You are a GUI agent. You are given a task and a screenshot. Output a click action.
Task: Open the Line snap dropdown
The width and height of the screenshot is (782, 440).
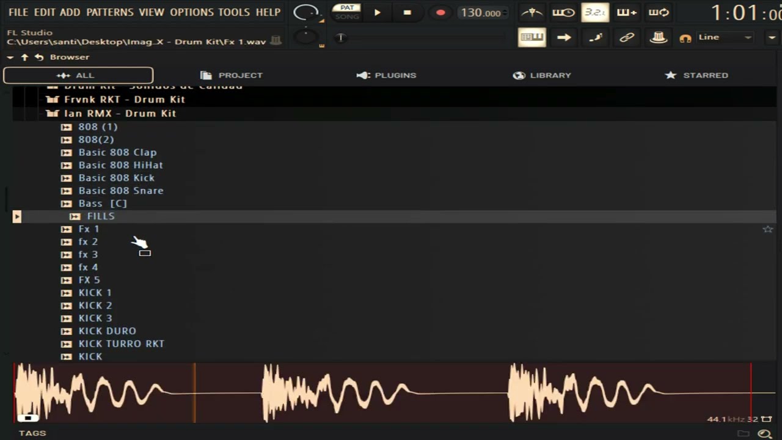(724, 37)
